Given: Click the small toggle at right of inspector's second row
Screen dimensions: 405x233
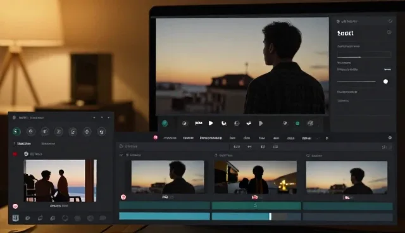Looking at the screenshot, I should point(387,69).
